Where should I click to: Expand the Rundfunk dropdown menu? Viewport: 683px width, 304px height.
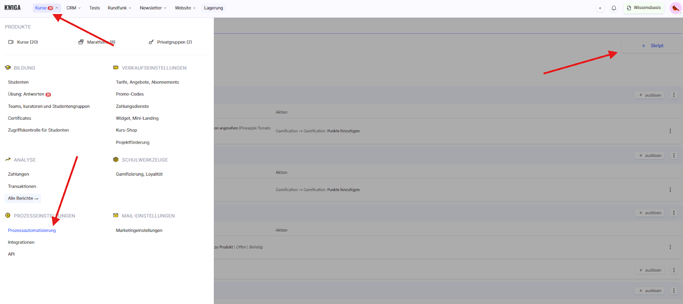coord(119,8)
